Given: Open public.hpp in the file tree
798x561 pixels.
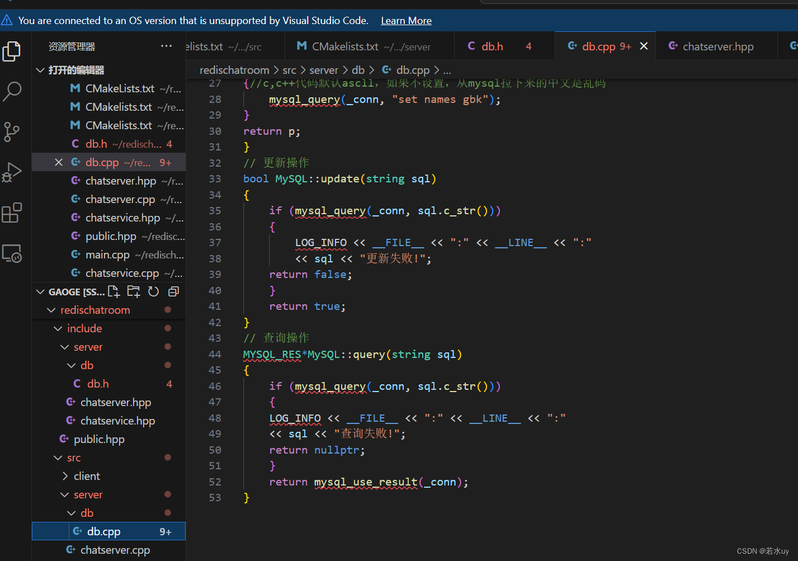Looking at the screenshot, I should (x=109, y=439).
